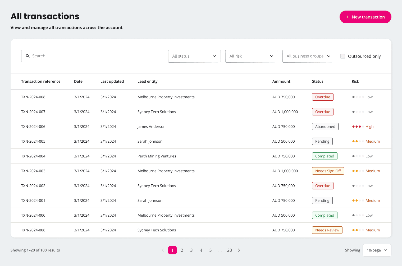Jump to page 20
The height and width of the screenshot is (266, 402).
click(x=229, y=250)
